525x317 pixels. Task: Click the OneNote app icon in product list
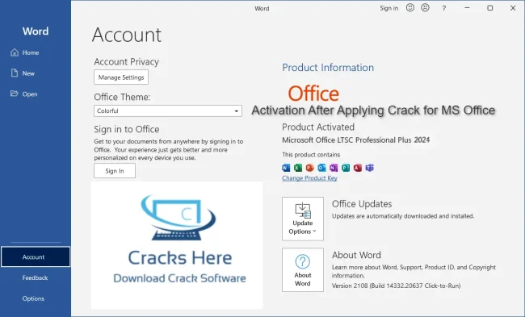334,168
